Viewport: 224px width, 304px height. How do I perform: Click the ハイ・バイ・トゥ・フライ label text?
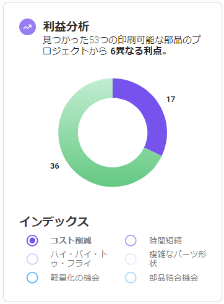click(x=79, y=259)
